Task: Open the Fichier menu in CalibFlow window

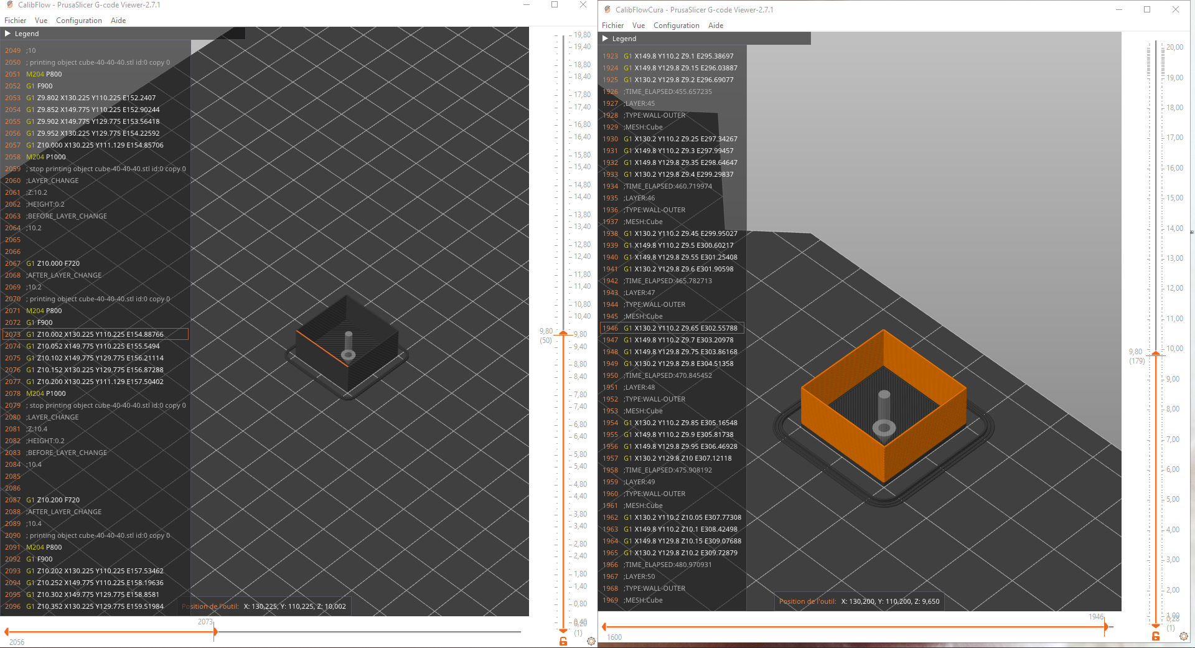Action: click(x=16, y=21)
